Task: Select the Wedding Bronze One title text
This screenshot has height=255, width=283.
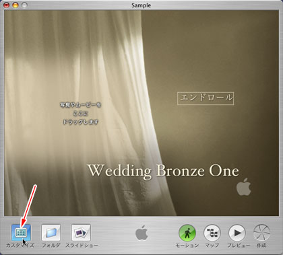Action: (163, 171)
